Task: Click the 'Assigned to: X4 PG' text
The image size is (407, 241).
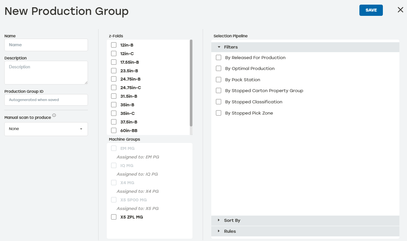Action: coord(138,191)
